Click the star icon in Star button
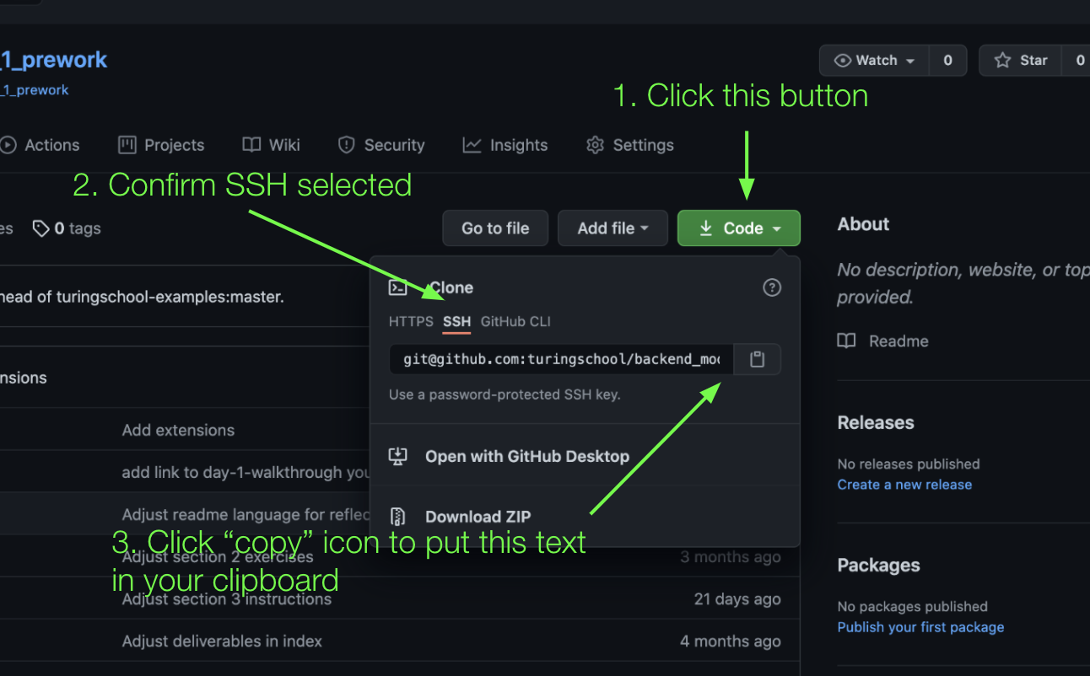 pos(1002,60)
